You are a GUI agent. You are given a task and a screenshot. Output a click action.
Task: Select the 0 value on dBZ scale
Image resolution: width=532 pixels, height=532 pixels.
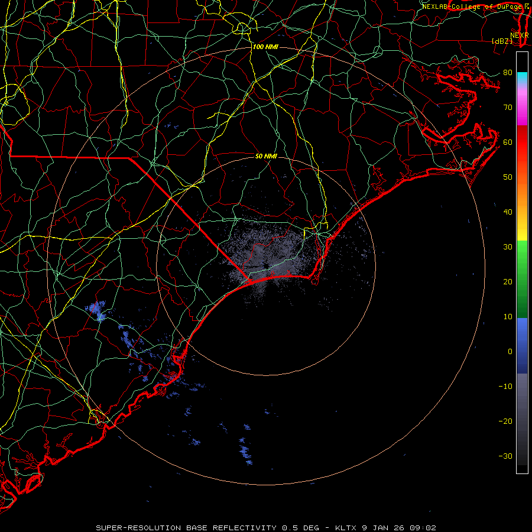tap(510, 352)
